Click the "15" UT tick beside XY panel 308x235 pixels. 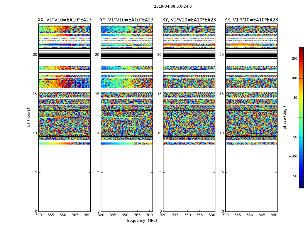click(160, 94)
